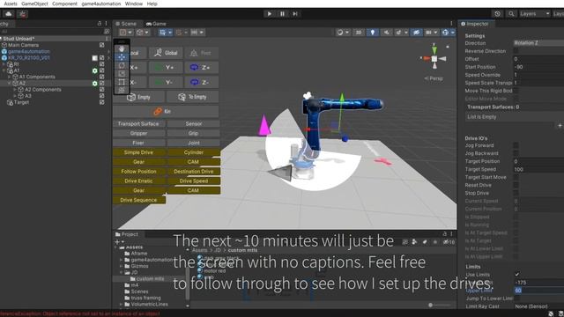Select the Transform tool in the scene overlay
The width and height of the screenshot is (564, 317).
pyautogui.click(x=122, y=90)
